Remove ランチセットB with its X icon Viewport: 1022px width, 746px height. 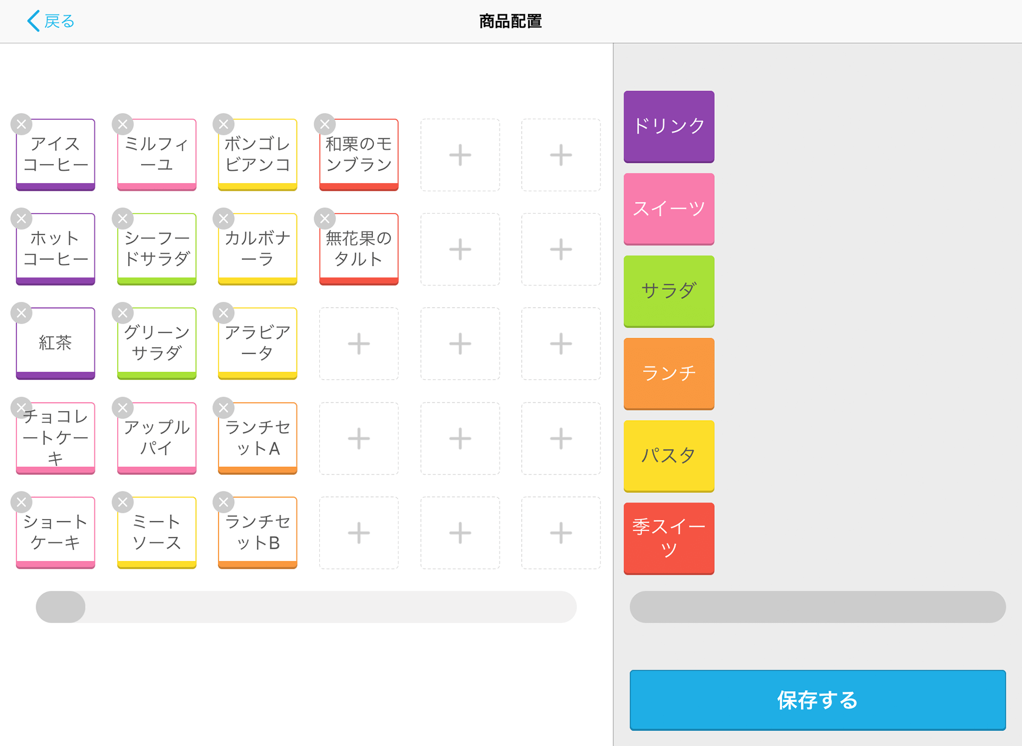224,502
